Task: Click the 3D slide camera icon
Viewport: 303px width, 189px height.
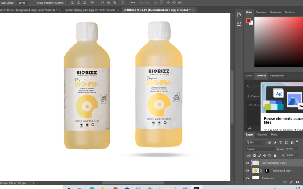Action: click(174, 3)
